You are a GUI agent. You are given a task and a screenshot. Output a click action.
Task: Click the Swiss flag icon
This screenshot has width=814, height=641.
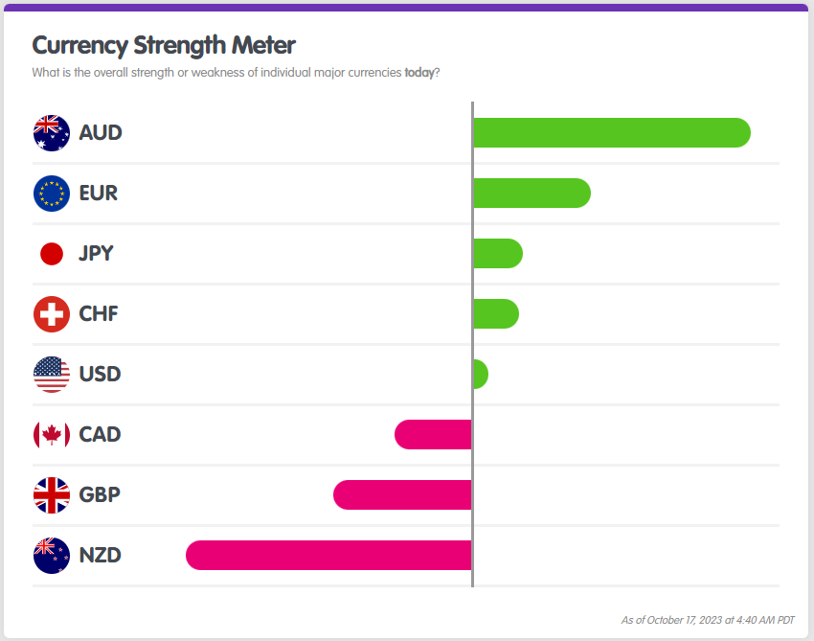click(52, 314)
